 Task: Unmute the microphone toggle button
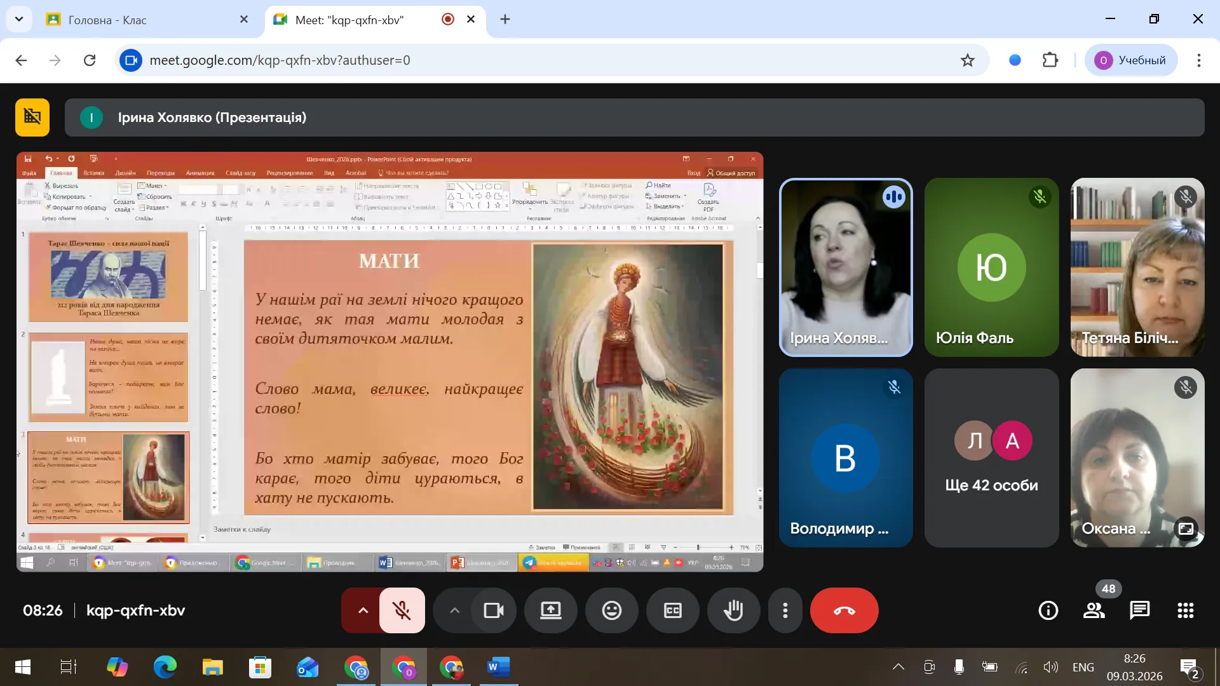[402, 610]
